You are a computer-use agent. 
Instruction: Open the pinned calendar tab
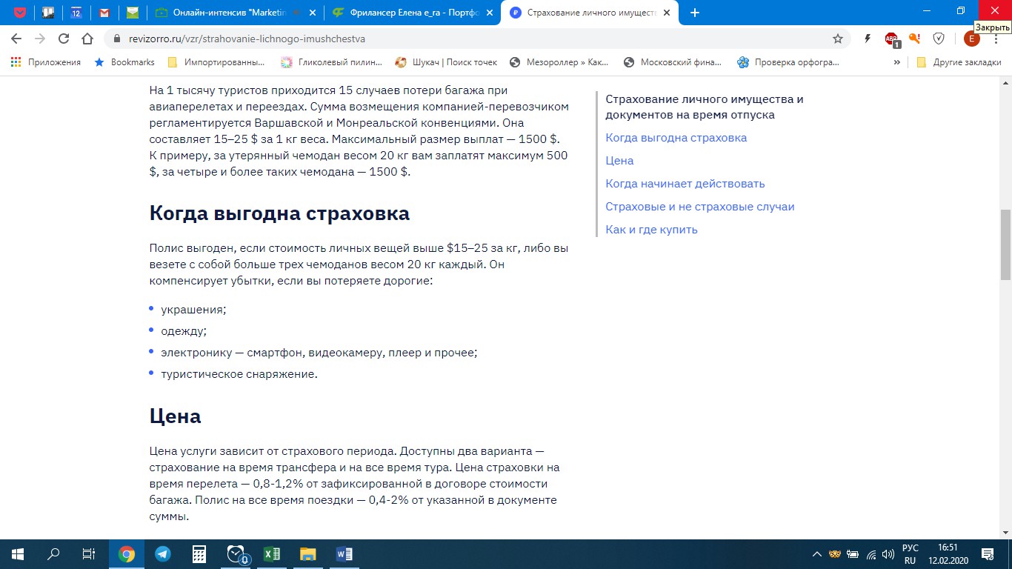pyautogui.click(x=76, y=12)
